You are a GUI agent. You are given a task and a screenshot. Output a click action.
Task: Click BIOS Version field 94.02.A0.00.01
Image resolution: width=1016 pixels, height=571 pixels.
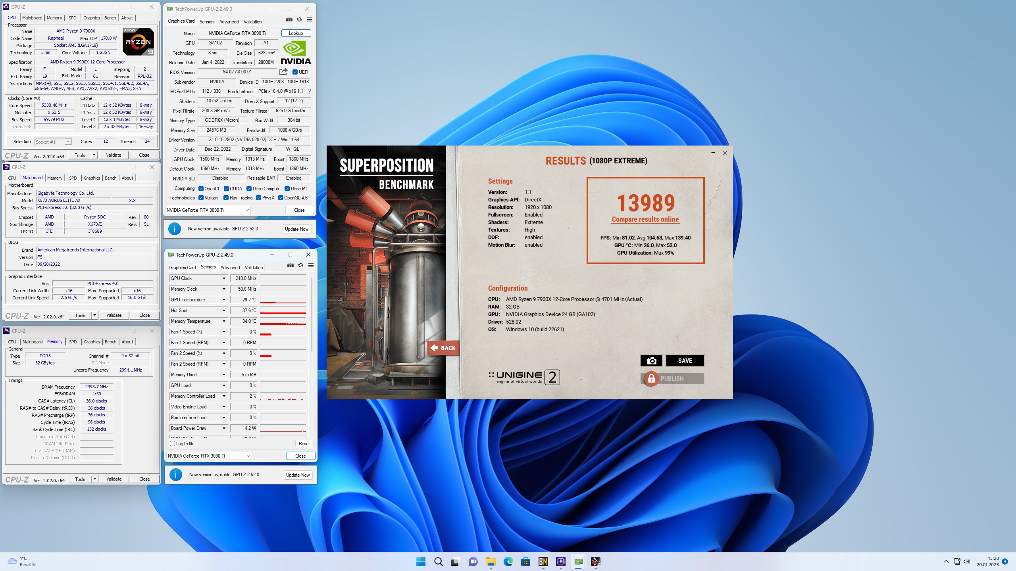pyautogui.click(x=237, y=72)
